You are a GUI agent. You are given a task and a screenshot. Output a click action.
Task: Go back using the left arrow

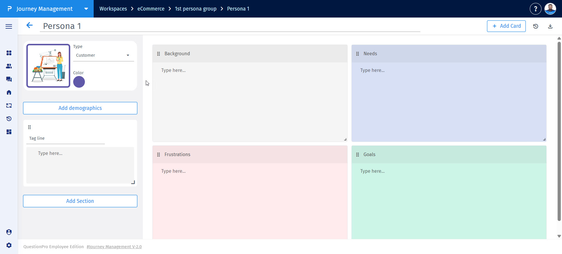click(30, 25)
